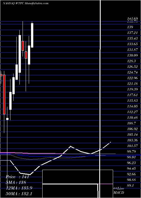Viewport: 141px width, 198px height.
Task: Click the 99.79 price axis label
Action: click(x=132, y=151)
